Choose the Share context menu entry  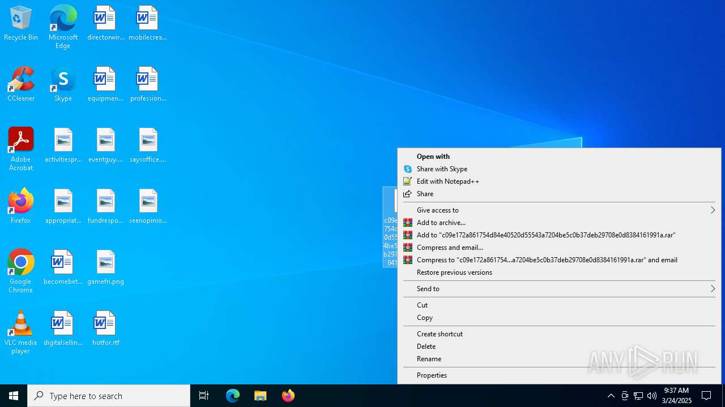tap(559, 194)
